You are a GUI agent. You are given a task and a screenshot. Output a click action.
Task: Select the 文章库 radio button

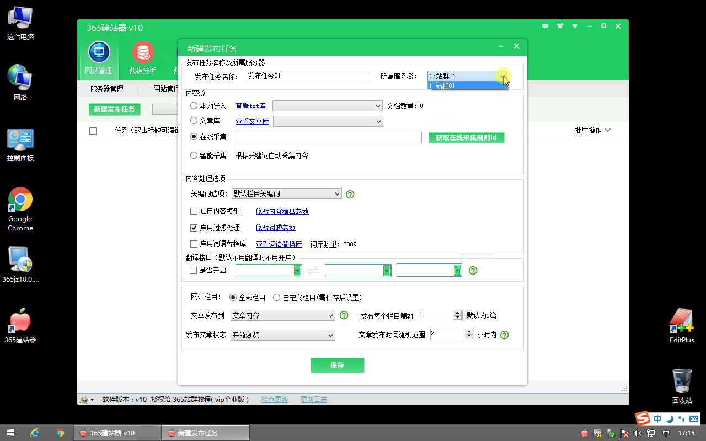point(194,121)
